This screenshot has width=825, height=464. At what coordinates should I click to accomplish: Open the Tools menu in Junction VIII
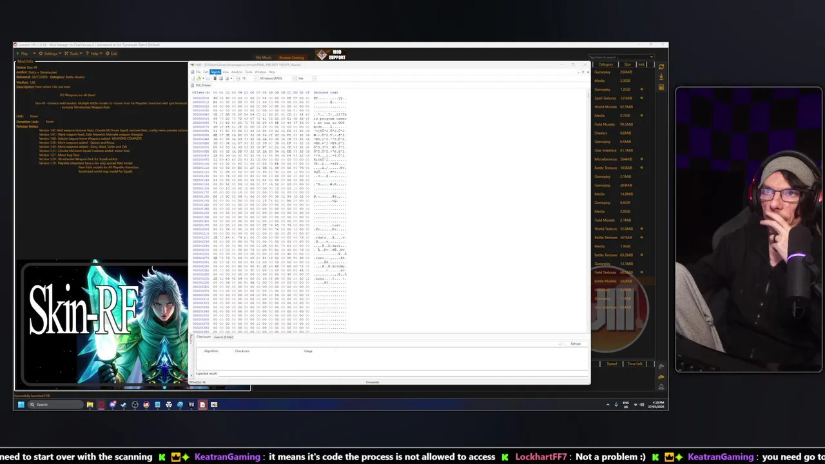(x=73, y=53)
